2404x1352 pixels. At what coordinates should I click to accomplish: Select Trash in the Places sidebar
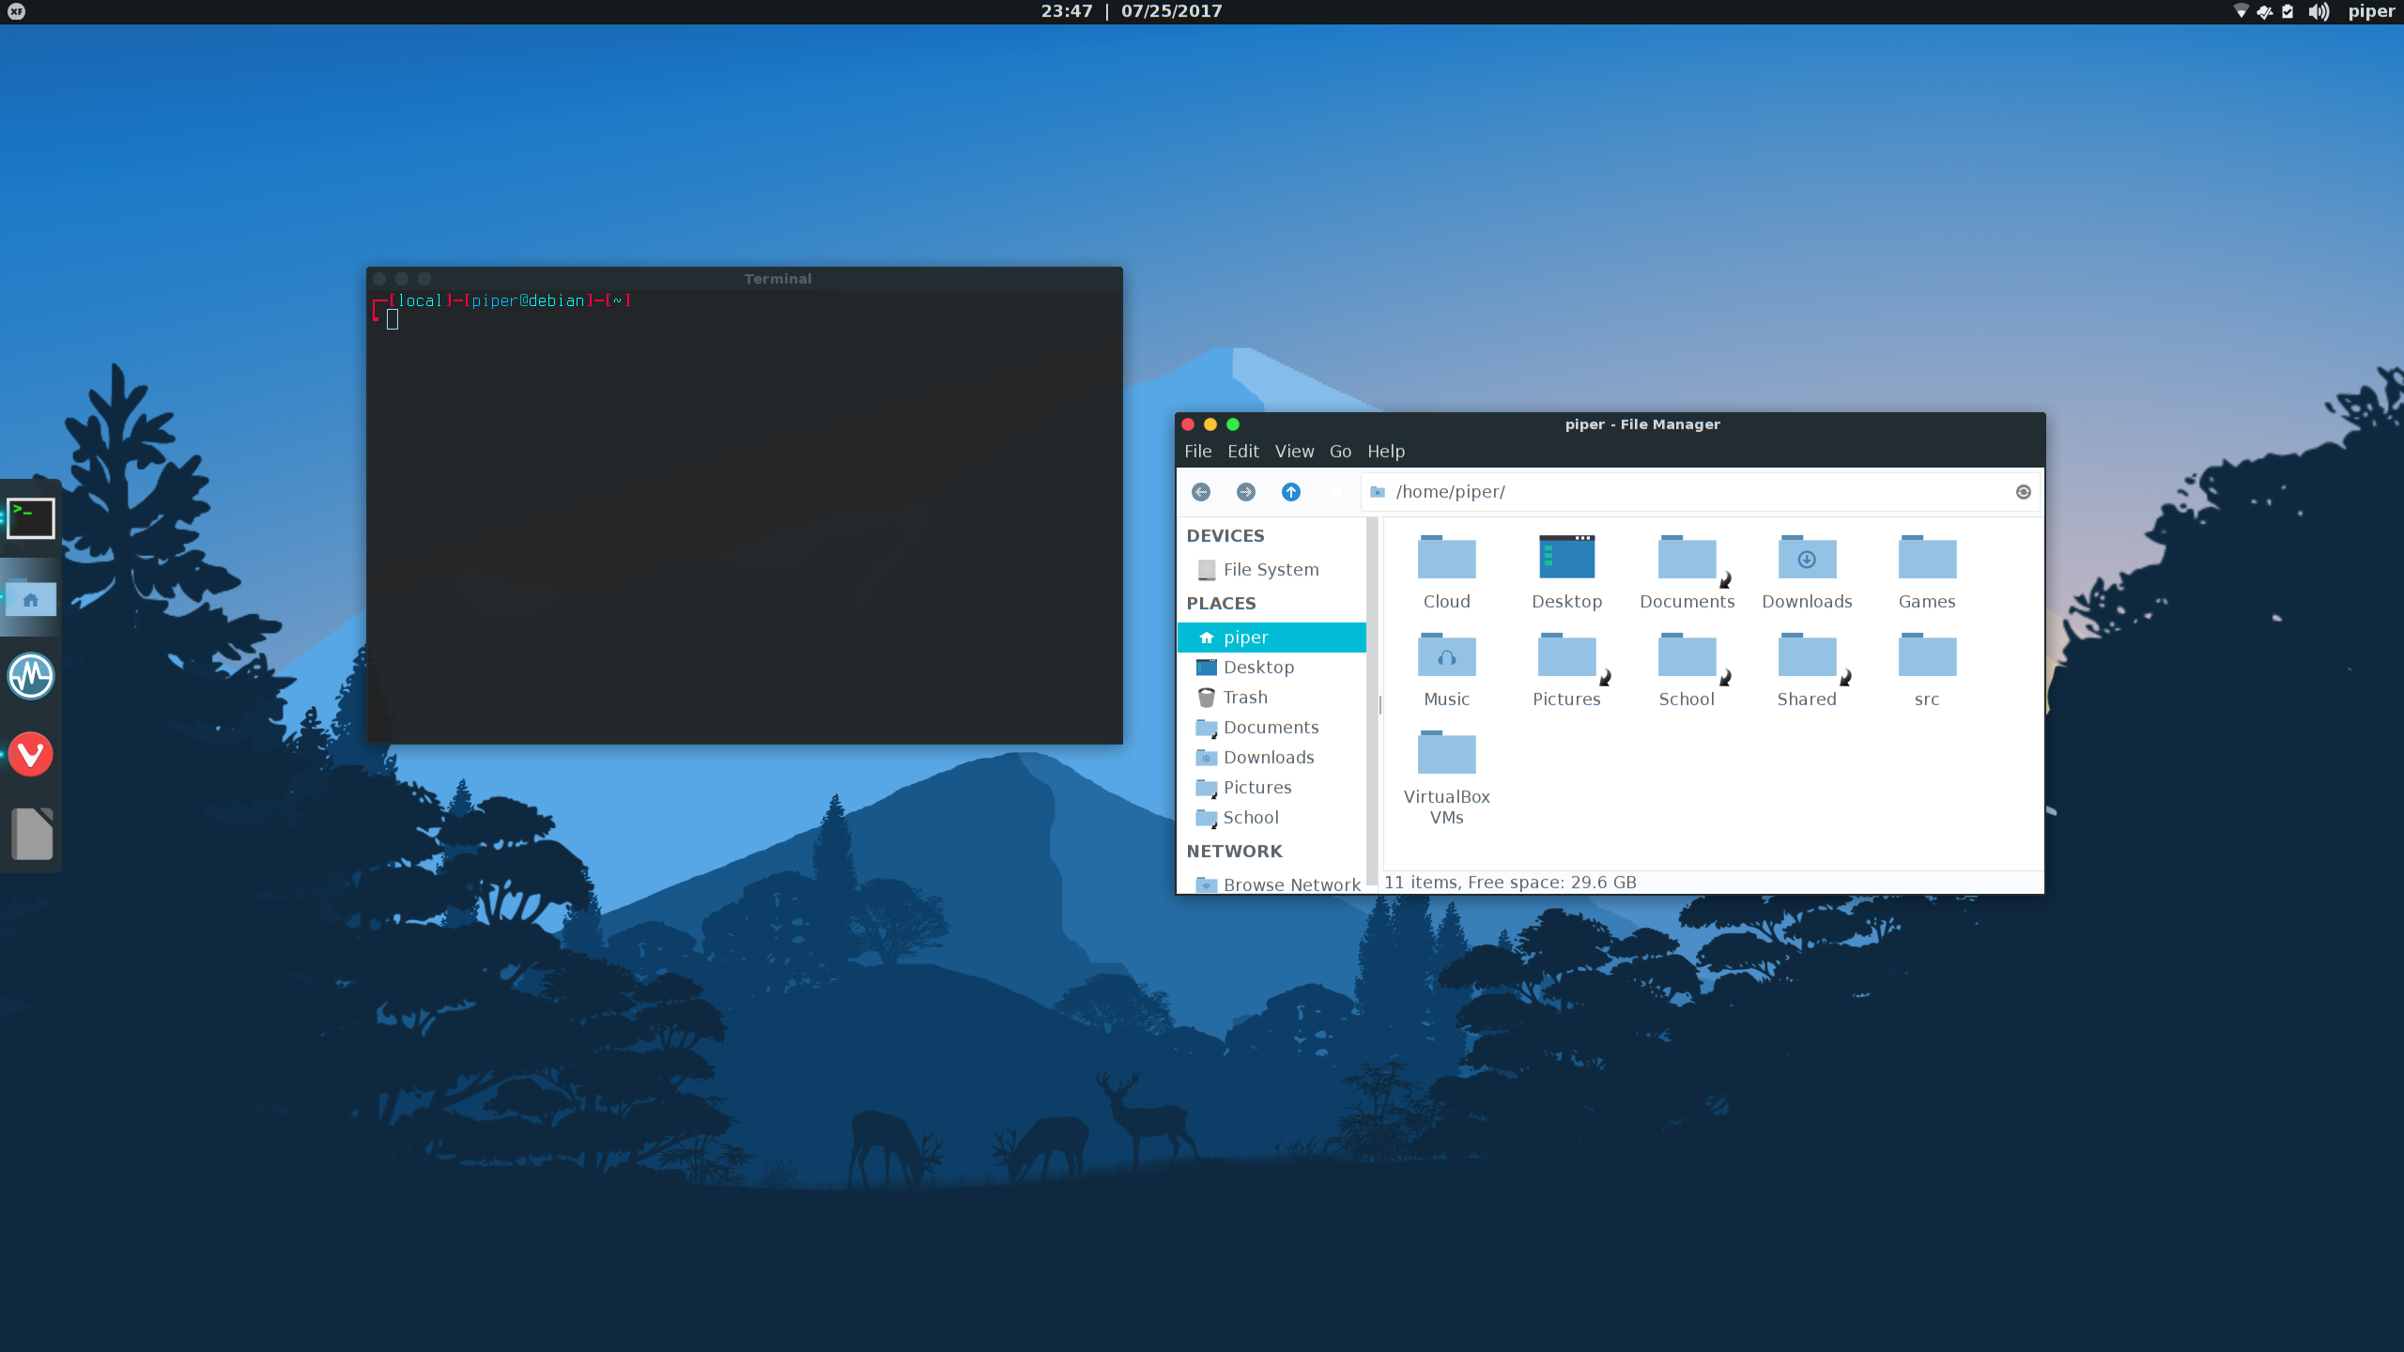[x=1245, y=698]
